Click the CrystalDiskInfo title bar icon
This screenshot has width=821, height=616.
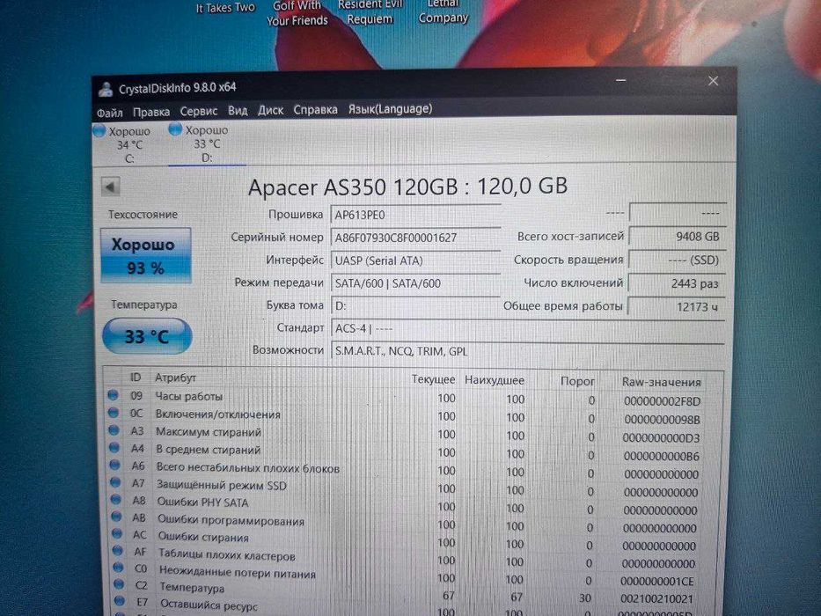click(106, 90)
